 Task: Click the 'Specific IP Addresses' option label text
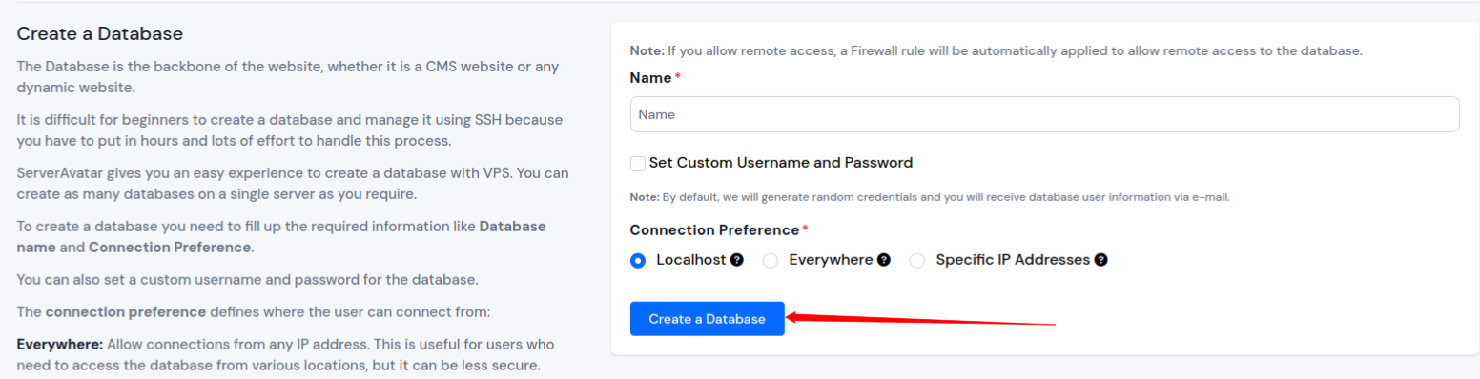coord(1013,260)
